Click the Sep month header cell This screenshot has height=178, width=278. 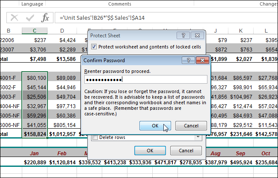241,153
